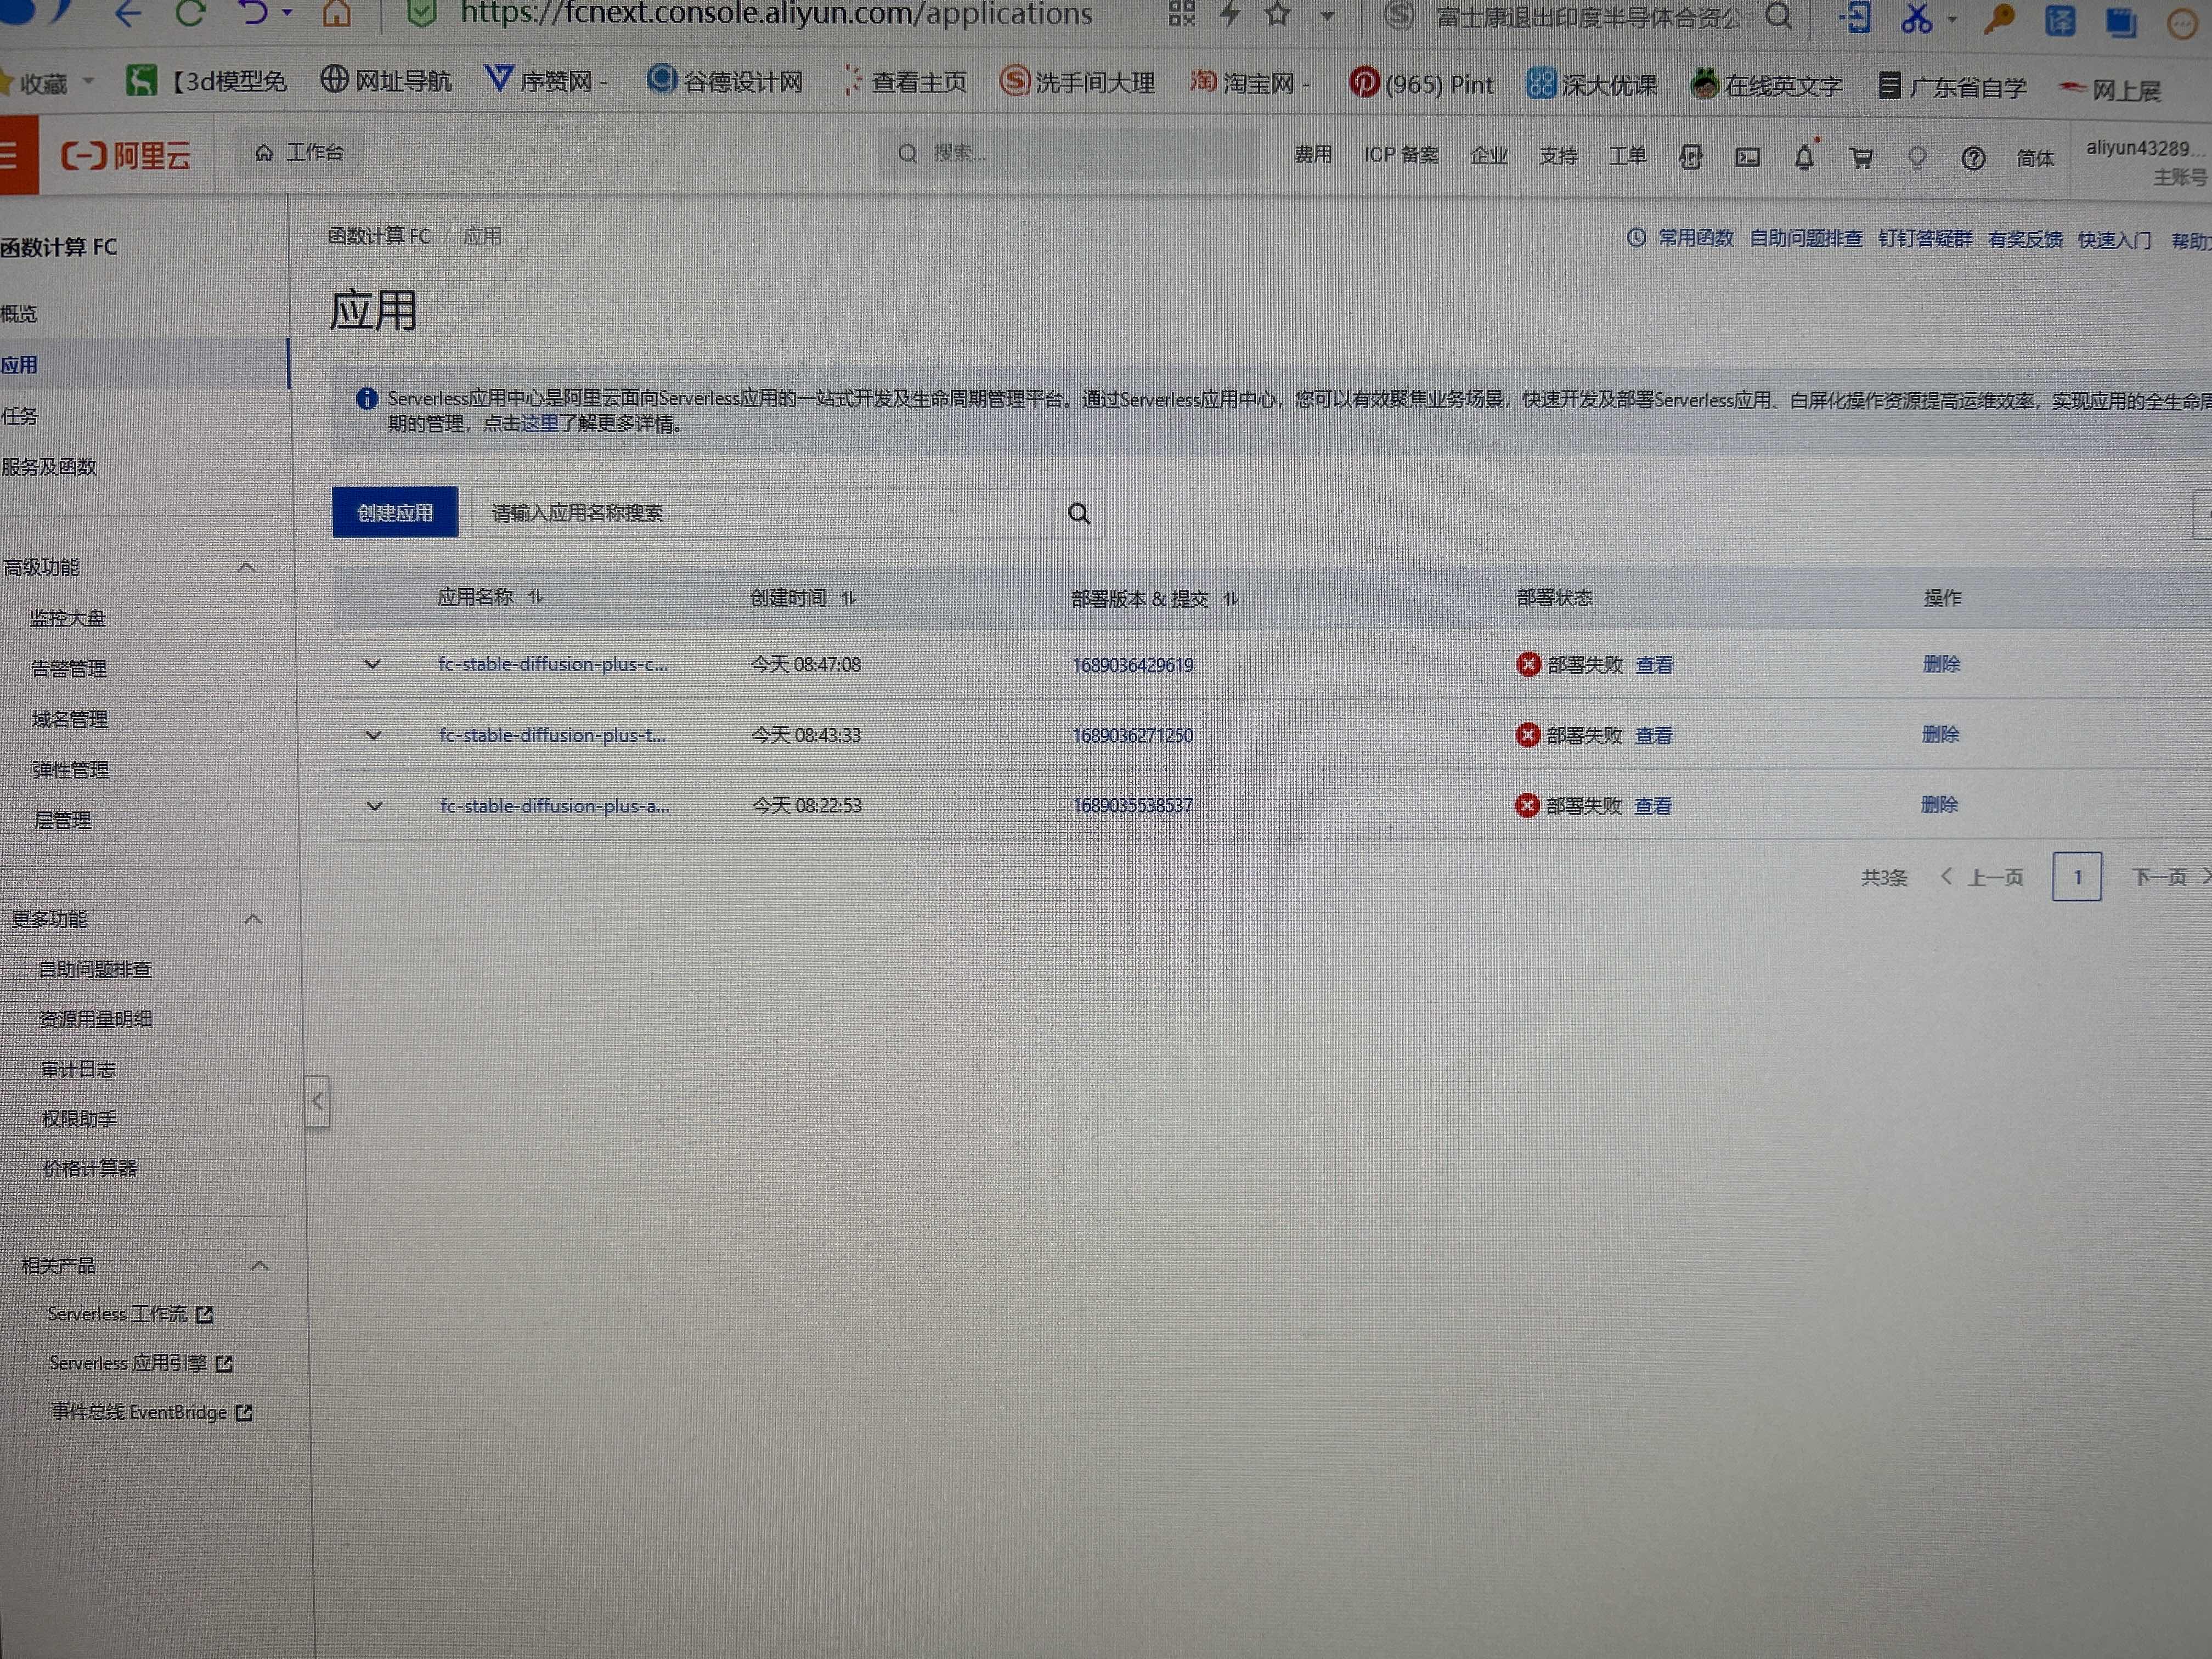Click 上一页 pagination button
The height and width of the screenshot is (1659, 2212).
(1982, 877)
